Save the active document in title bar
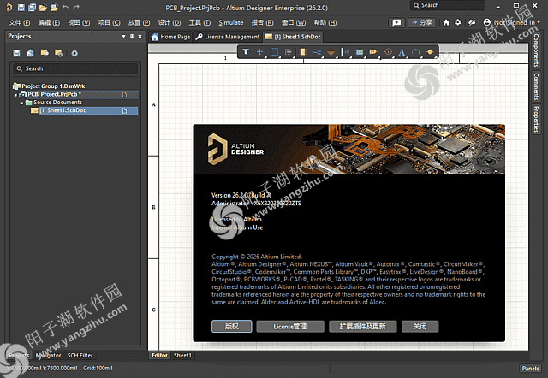 tap(21, 8)
